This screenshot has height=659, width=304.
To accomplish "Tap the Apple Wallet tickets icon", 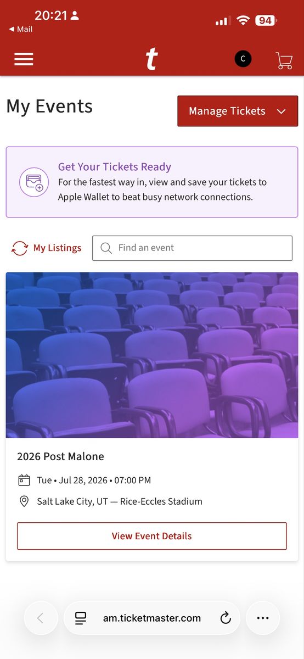I will [35, 182].
